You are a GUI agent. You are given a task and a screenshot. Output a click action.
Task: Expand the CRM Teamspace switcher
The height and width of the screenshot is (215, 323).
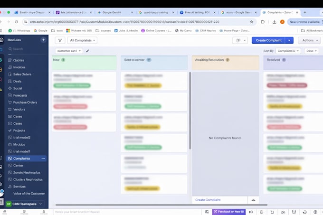[25, 204]
